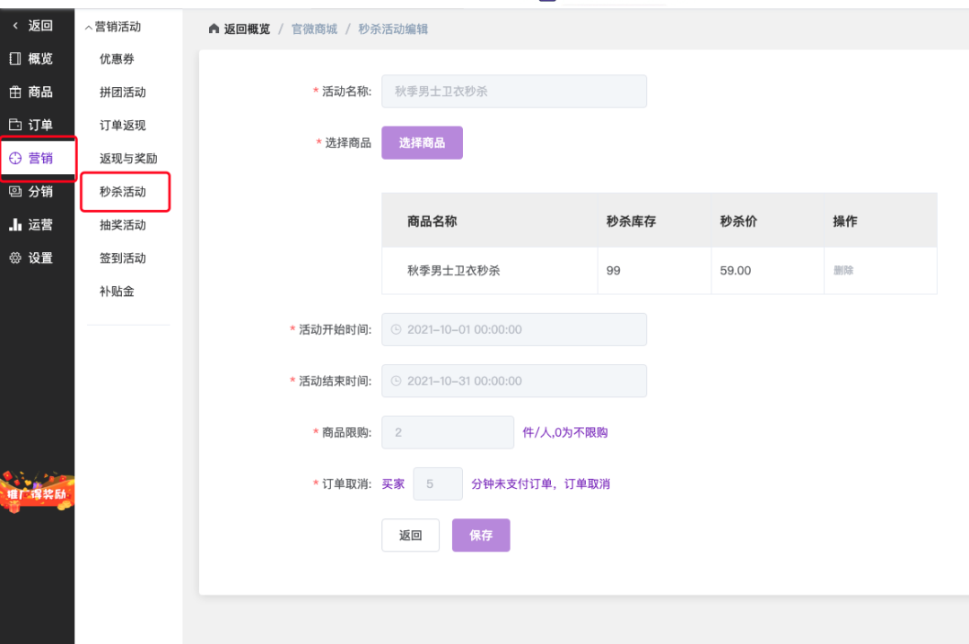Click the 选择商品 button
This screenshot has width=969, height=644.
click(x=422, y=143)
